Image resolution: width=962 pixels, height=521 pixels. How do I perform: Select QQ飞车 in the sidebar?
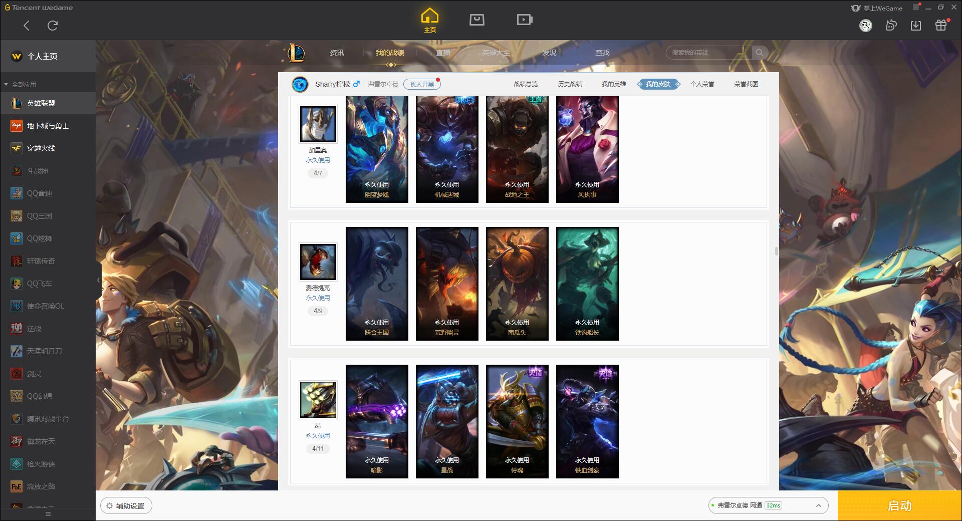pos(48,284)
